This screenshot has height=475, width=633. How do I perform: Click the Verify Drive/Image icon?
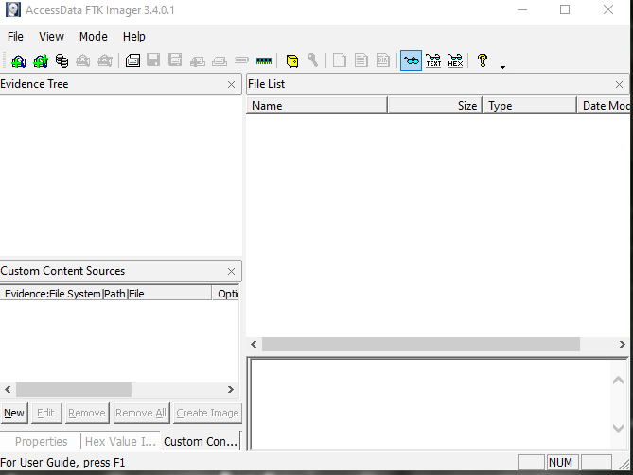(241, 60)
